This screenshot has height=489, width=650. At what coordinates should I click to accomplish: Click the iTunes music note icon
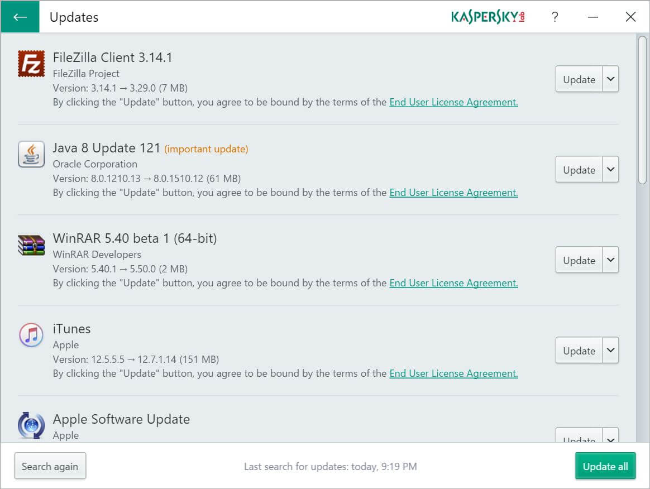click(31, 335)
